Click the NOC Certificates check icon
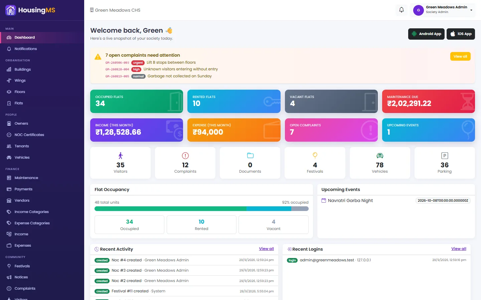The height and width of the screenshot is (300, 481). click(9, 135)
